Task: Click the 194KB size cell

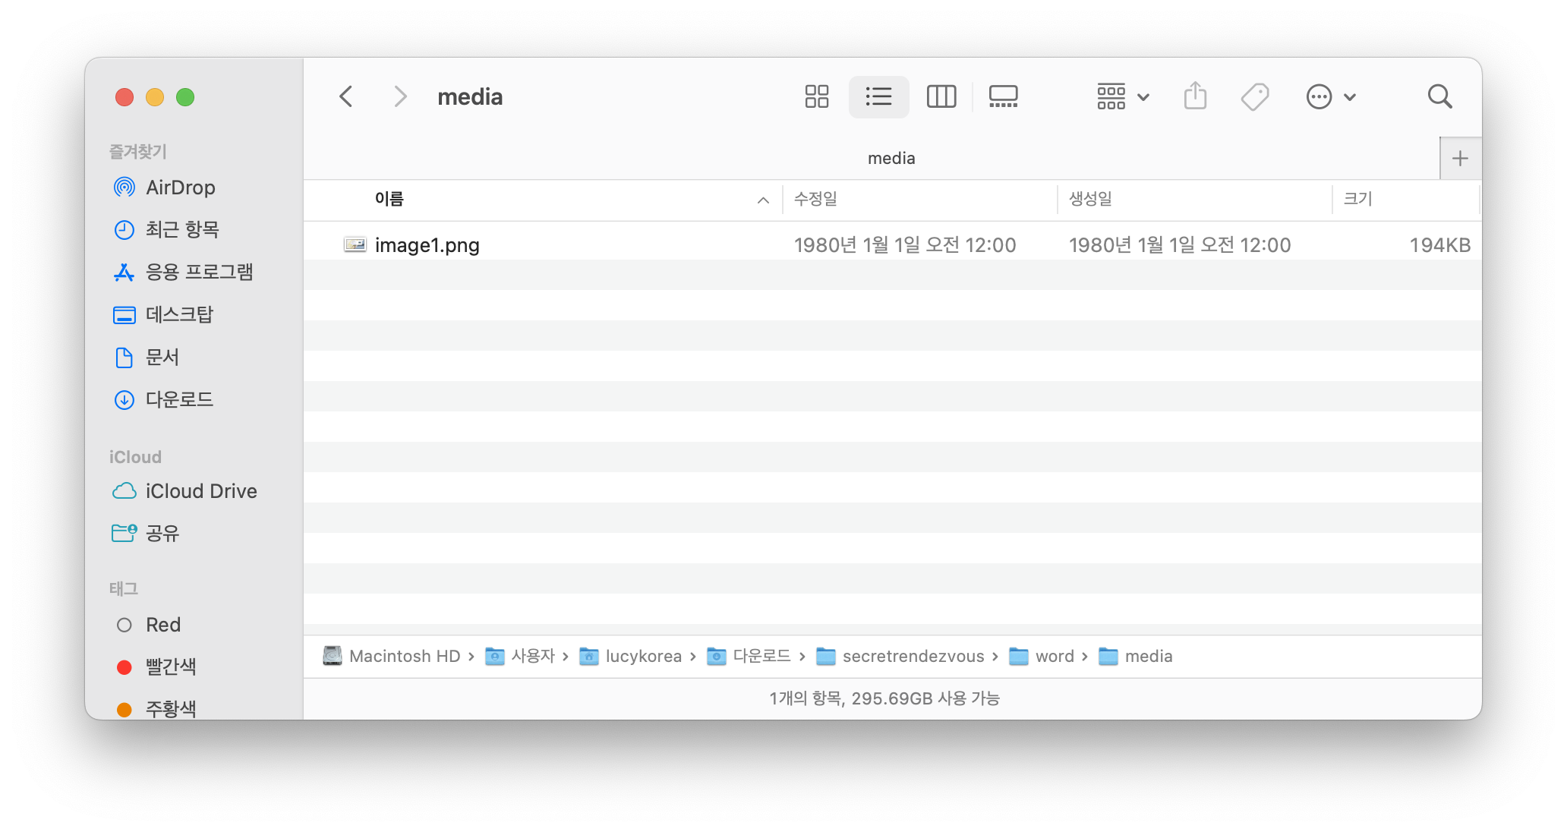Action: 1439,244
